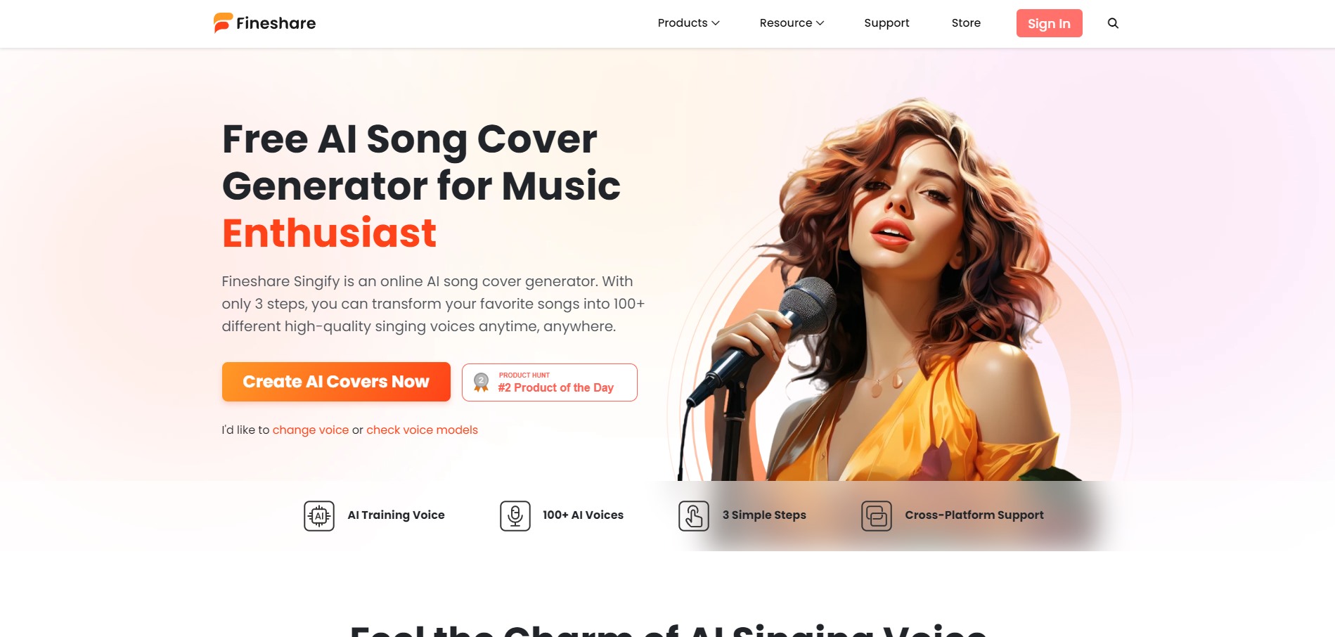Click the Fineshare logo icon
The image size is (1335, 637).
(x=223, y=23)
